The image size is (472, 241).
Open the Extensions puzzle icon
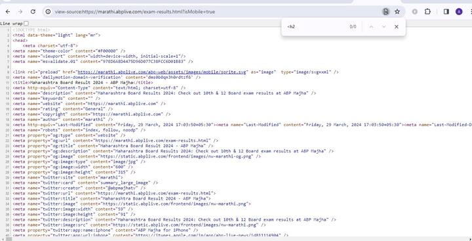[427, 12]
